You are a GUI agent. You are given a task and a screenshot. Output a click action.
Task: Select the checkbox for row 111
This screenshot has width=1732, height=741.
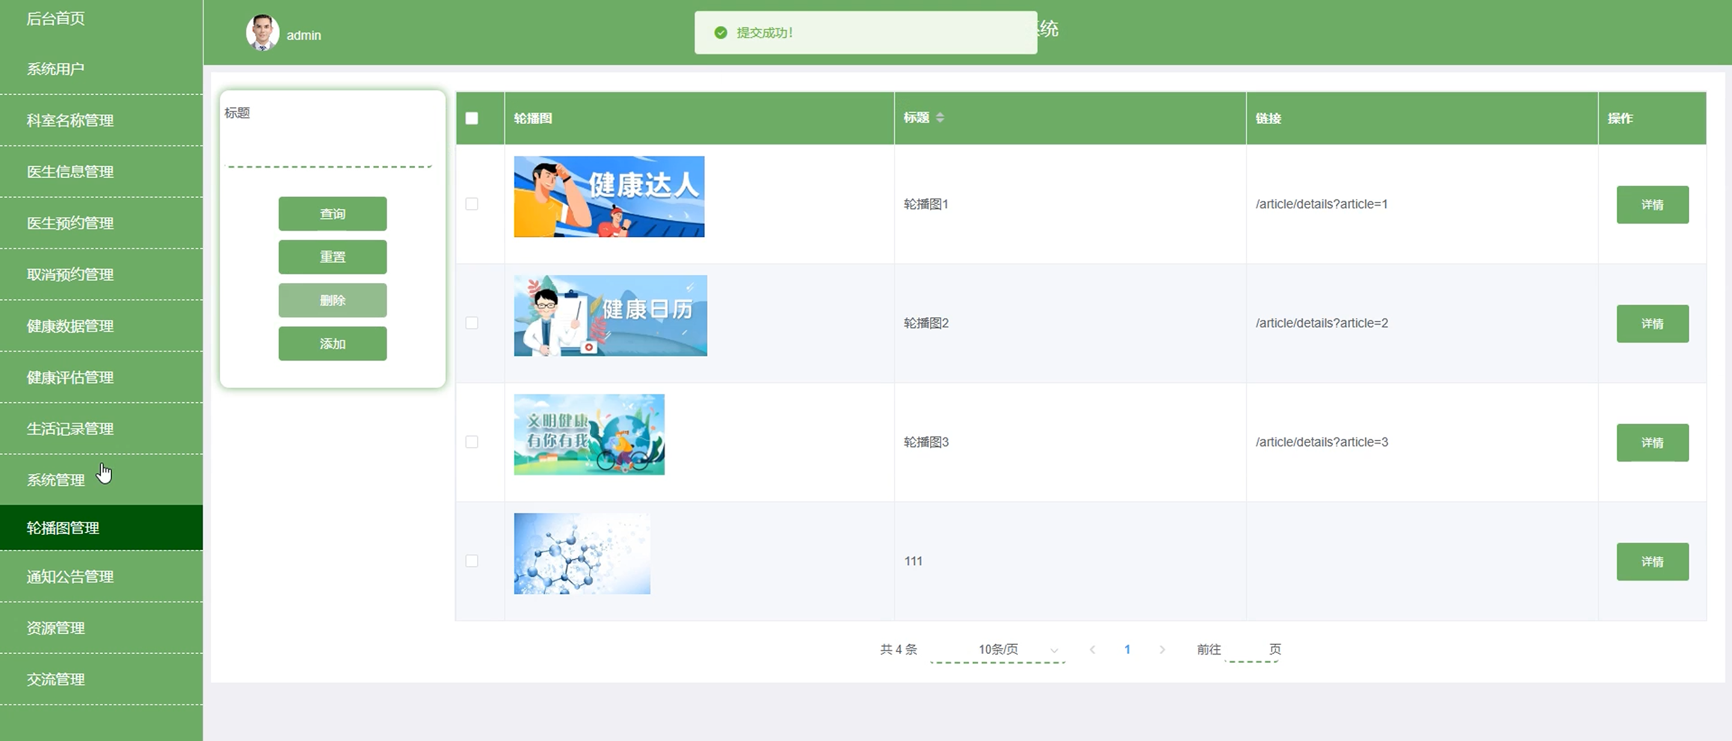(x=471, y=560)
